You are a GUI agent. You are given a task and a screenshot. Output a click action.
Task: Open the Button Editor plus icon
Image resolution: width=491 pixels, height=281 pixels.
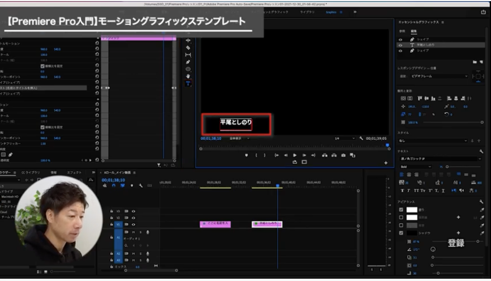[x=386, y=163]
